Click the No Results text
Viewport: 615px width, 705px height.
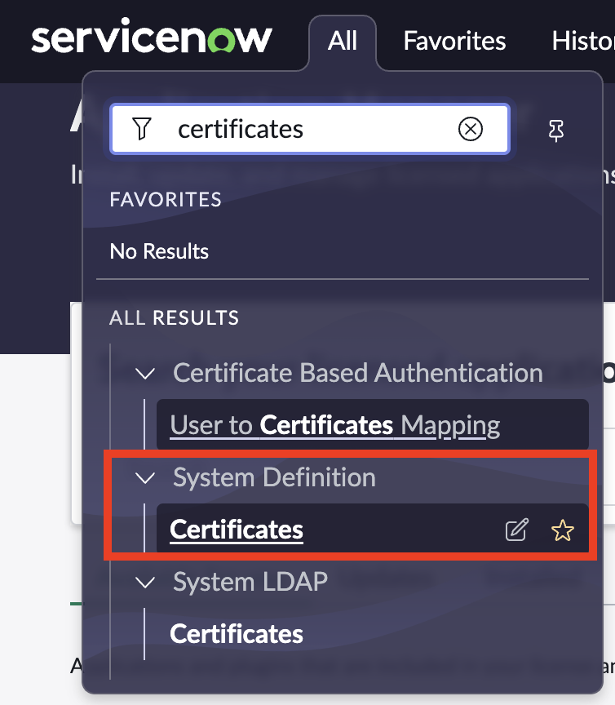[x=159, y=251]
